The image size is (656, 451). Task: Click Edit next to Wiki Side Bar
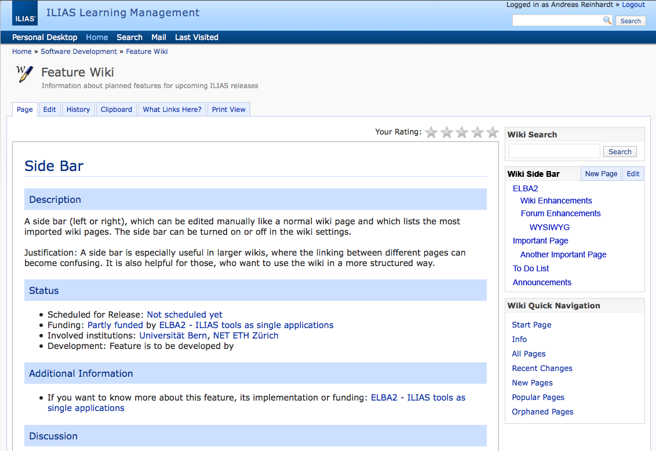point(632,173)
